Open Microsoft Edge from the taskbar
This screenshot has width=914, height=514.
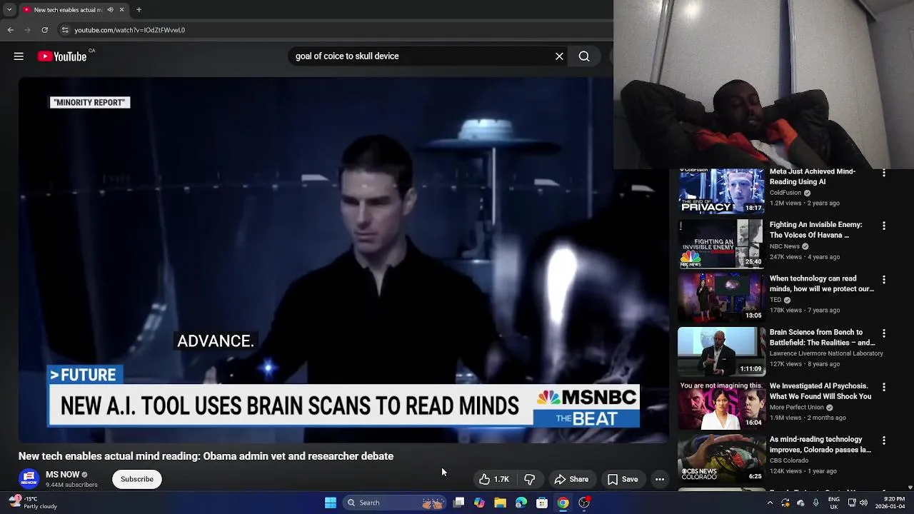[521, 503]
